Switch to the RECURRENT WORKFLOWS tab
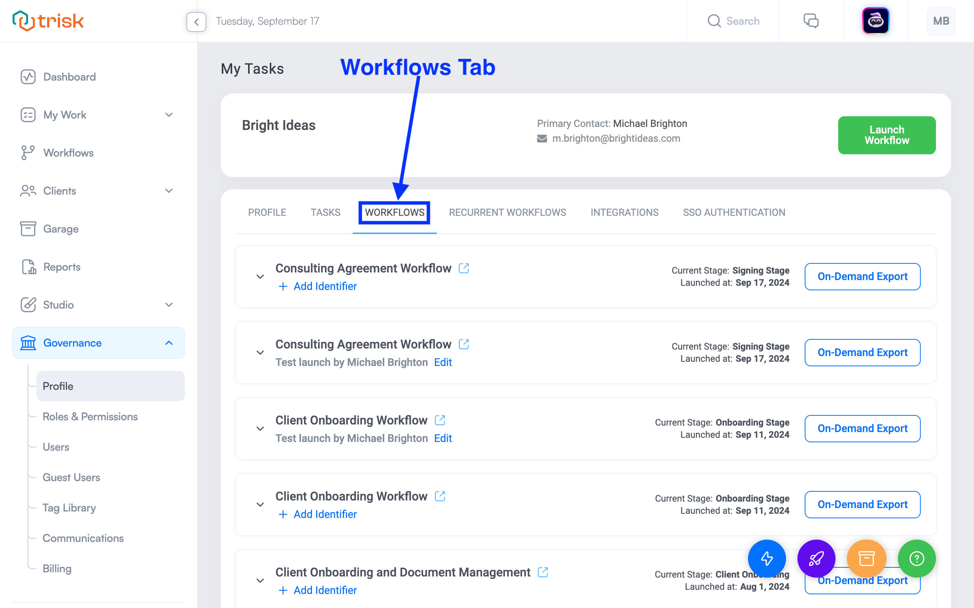974x608 pixels. pos(508,212)
